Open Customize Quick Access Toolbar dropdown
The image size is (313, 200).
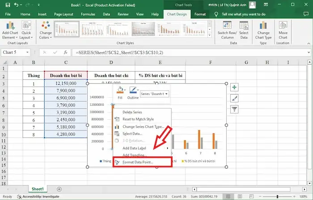tap(38, 5)
